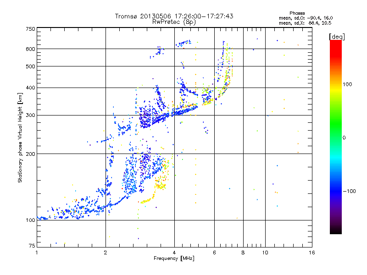Click the colorbar label '100'

[x=347, y=84]
